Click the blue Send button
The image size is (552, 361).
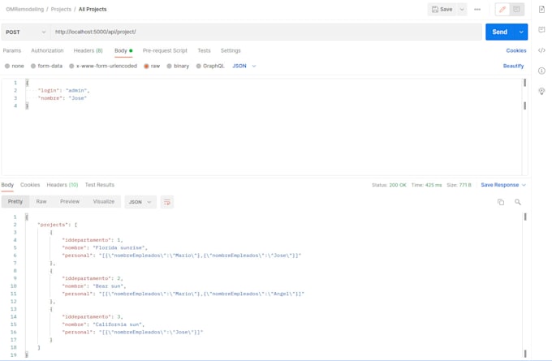[500, 32]
